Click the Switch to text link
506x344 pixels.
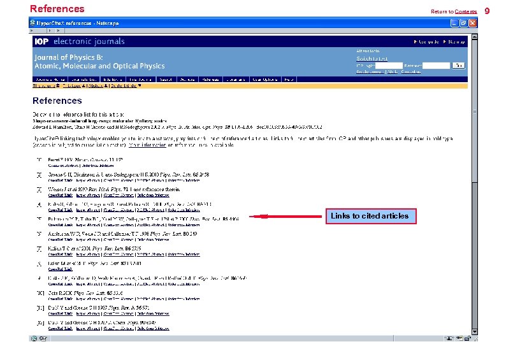tap(372, 59)
